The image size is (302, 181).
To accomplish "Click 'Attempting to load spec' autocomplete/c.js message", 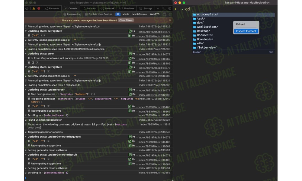I will (63, 27).
